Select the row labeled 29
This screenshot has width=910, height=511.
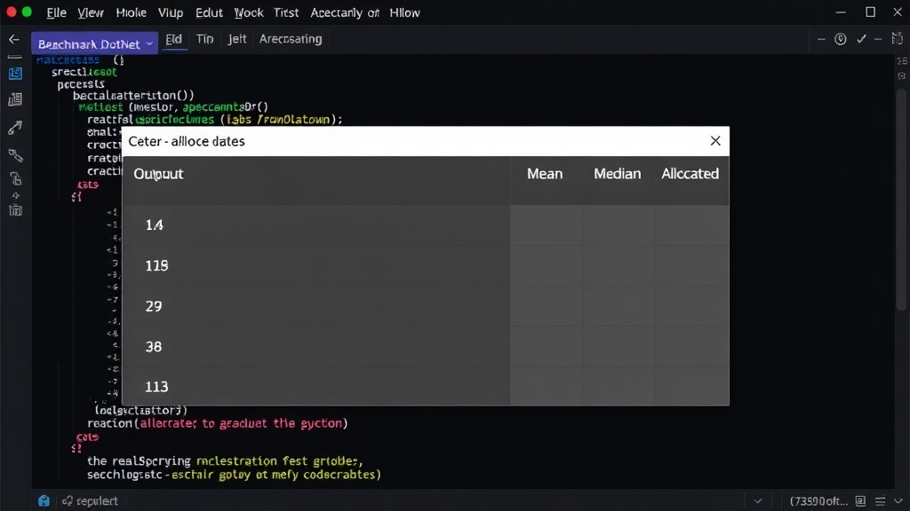(426, 306)
